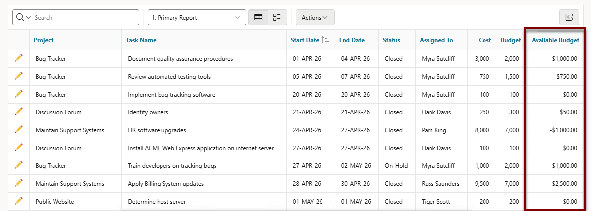Click 'Pam King' in Assigned To
Image resolution: width=591 pixels, height=211 pixels.
(x=434, y=130)
